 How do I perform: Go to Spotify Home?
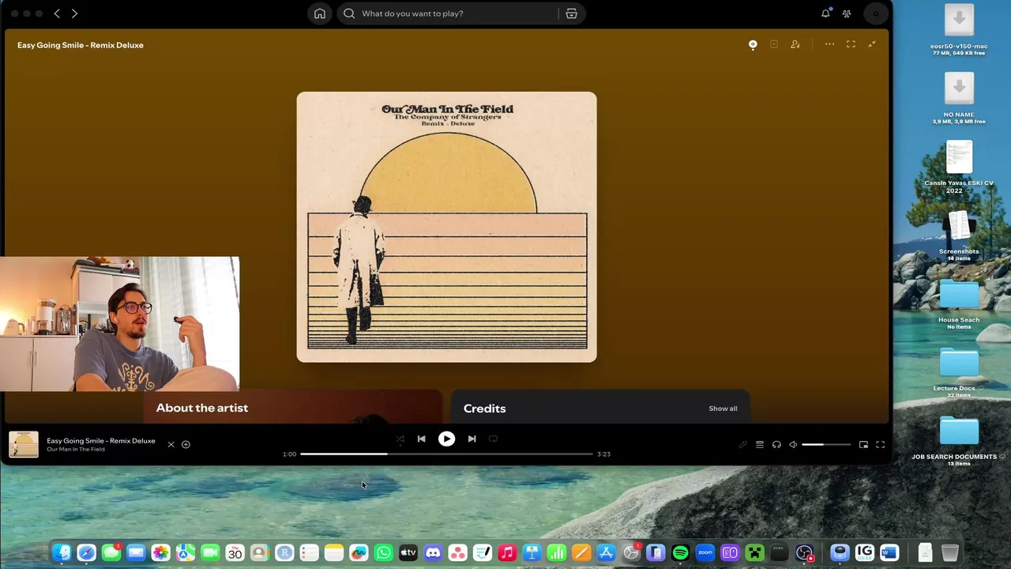(320, 13)
